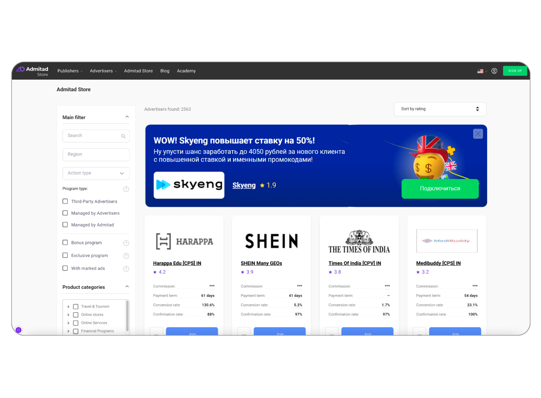Click the purple chat widget icon
This screenshot has width=541, height=398.
pyautogui.click(x=18, y=330)
